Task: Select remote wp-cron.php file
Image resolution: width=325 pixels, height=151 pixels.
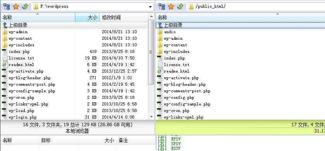Action: click(x=176, y=111)
